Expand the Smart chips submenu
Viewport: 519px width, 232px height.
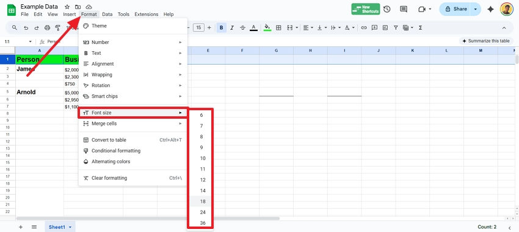(133, 96)
